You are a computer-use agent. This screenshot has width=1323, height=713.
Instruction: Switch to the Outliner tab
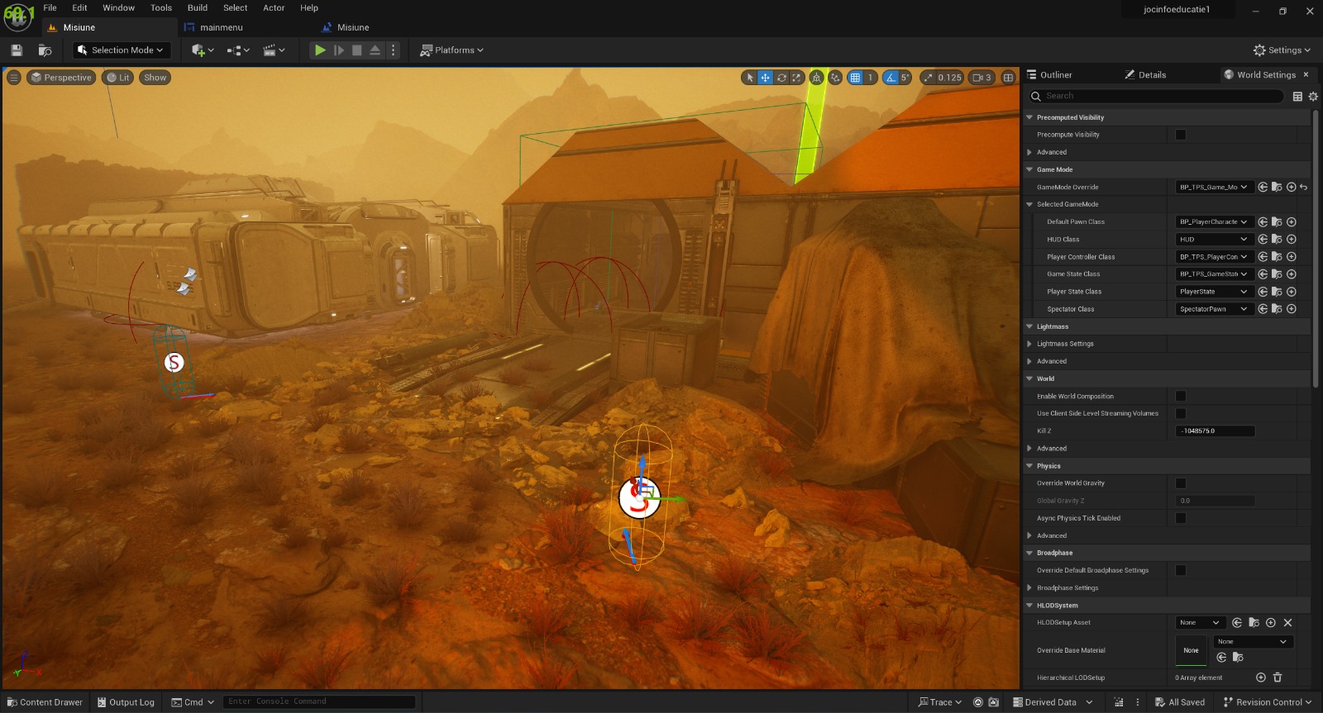click(1055, 75)
